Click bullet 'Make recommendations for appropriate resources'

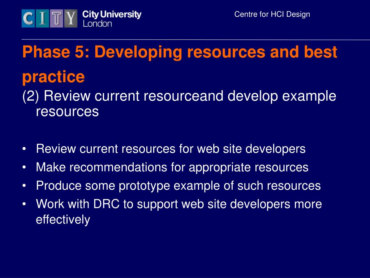172,167
